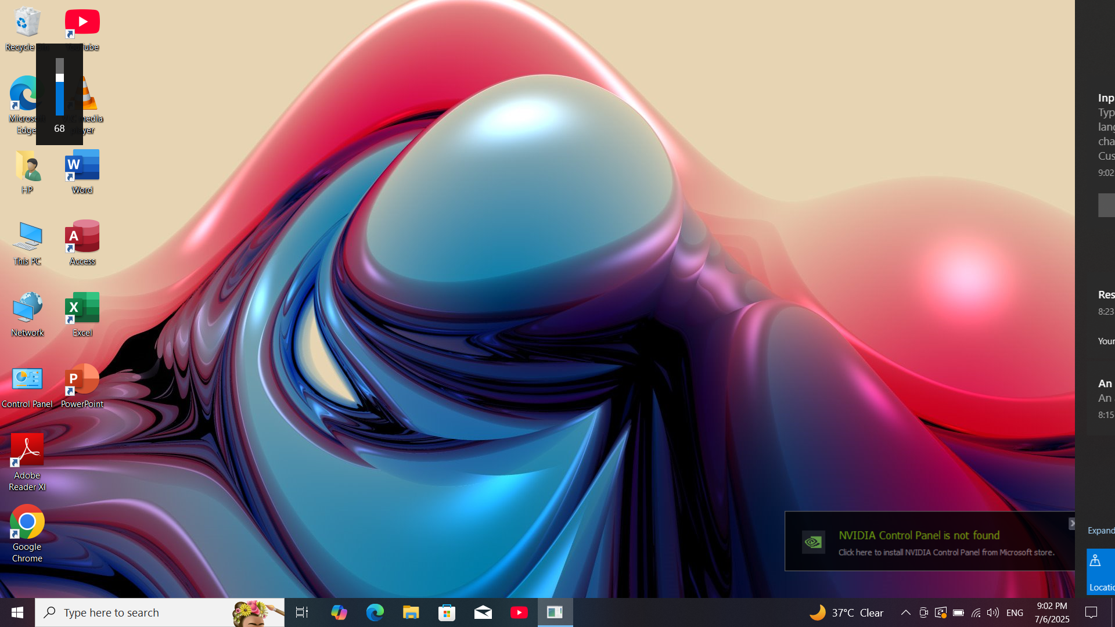This screenshot has width=1115, height=627.
Task: Open the Adobe Reader XI desktop icon
Action: (x=27, y=462)
